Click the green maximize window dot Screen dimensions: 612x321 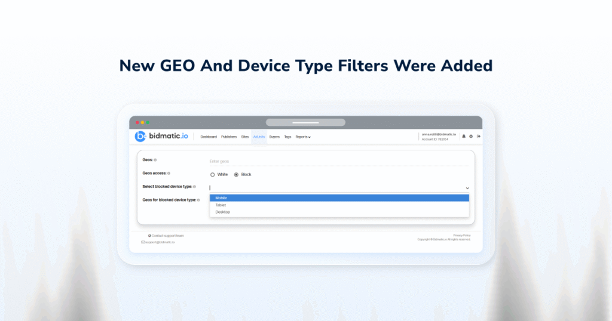coord(148,122)
